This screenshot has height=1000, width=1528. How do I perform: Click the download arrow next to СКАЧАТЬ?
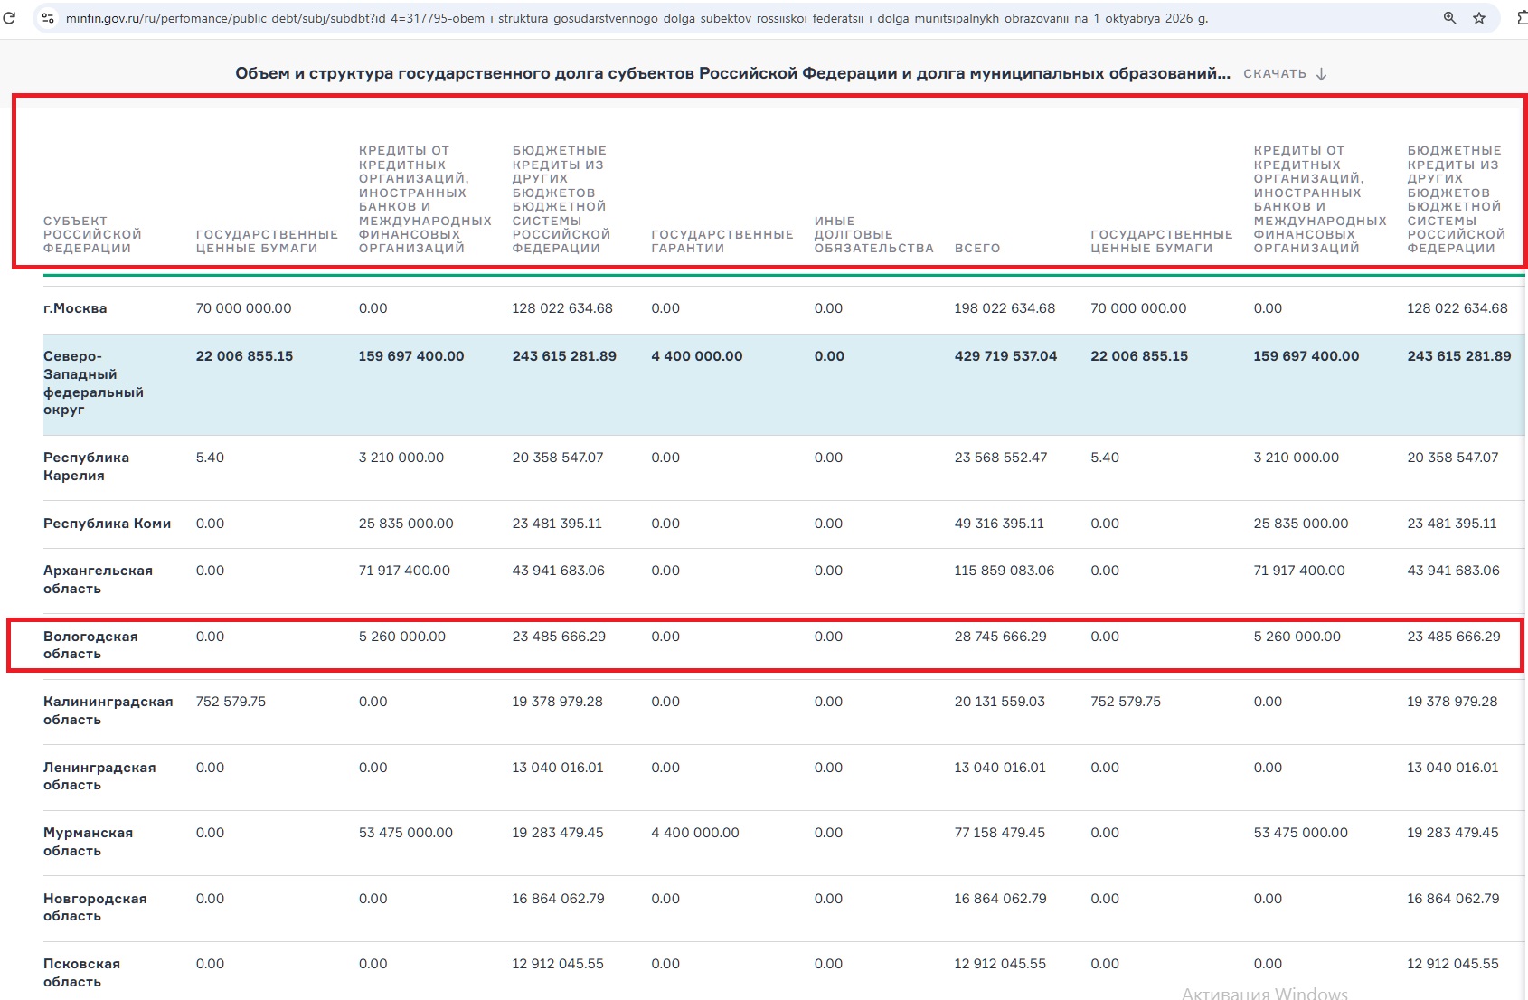(1322, 74)
